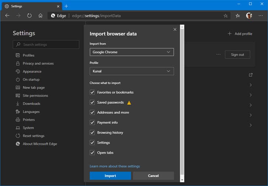
Task: Expand first chevron row below external link icon
Action: [251, 85]
